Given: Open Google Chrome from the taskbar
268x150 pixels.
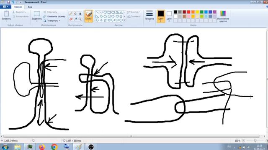Looking at the screenshot, I should coord(54,147).
